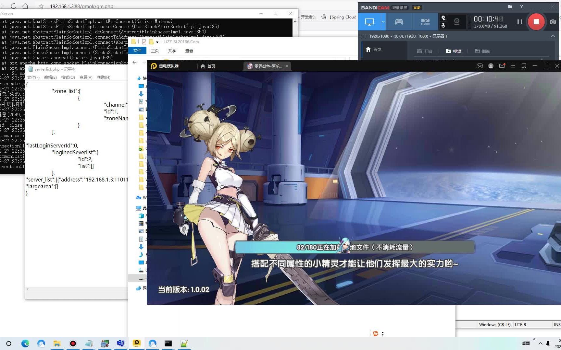Open Bandicam screen mode dropdown arrow
Screen dimensions: 561x350
pos(383,22)
